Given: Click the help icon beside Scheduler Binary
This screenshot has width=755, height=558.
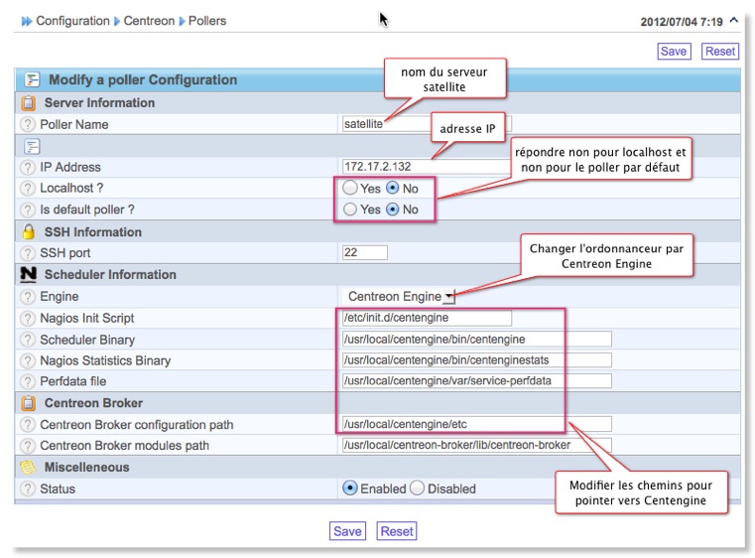Looking at the screenshot, I should (x=28, y=340).
